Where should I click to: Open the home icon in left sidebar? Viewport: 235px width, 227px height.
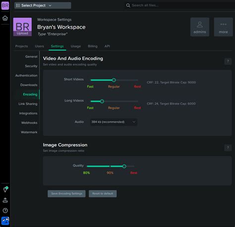pyautogui.click(x=5, y=18)
